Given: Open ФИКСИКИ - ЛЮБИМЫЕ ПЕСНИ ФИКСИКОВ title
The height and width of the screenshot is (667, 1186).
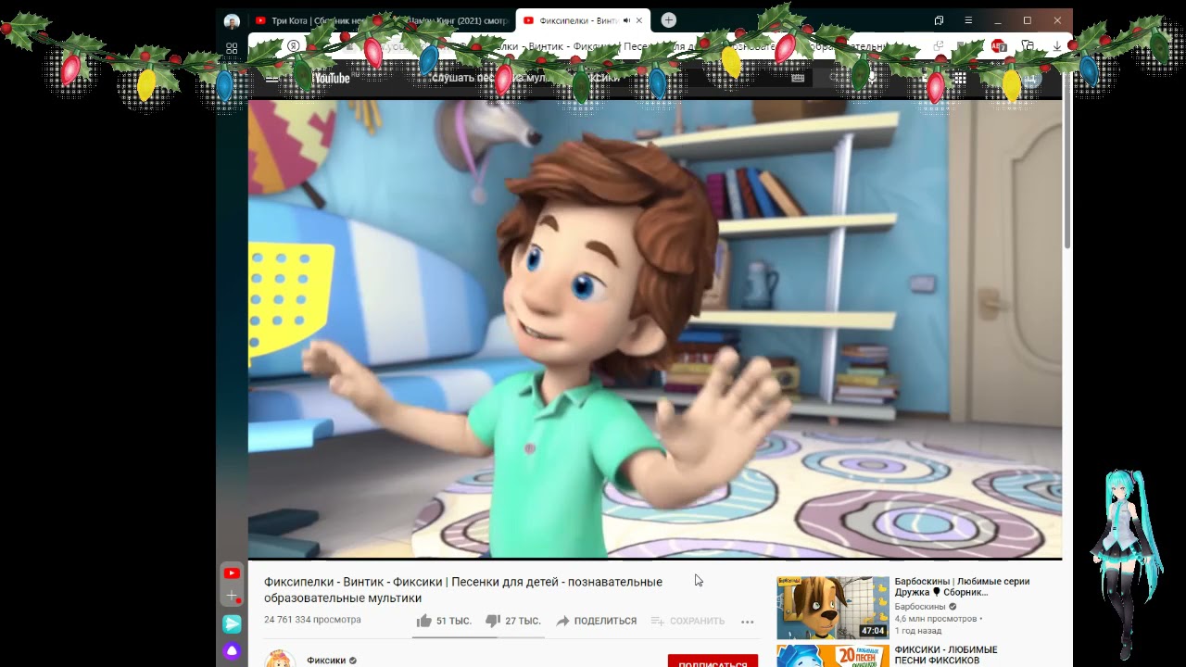Looking at the screenshot, I should (x=946, y=655).
